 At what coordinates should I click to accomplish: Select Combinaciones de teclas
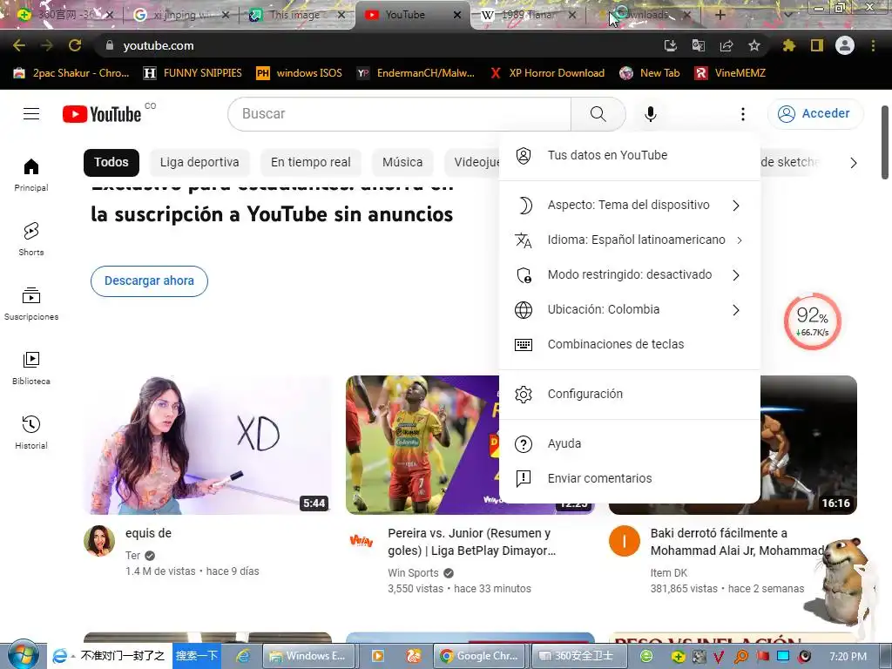(x=629, y=345)
